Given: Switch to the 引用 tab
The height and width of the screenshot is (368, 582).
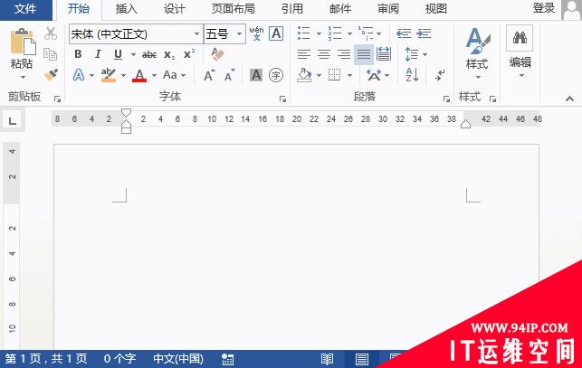Looking at the screenshot, I should [292, 9].
